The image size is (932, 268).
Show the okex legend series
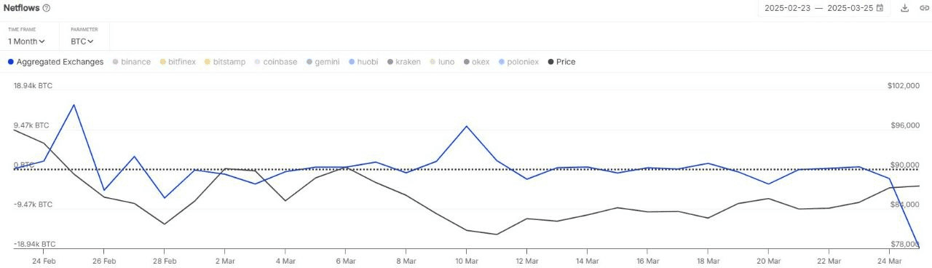[x=476, y=62]
